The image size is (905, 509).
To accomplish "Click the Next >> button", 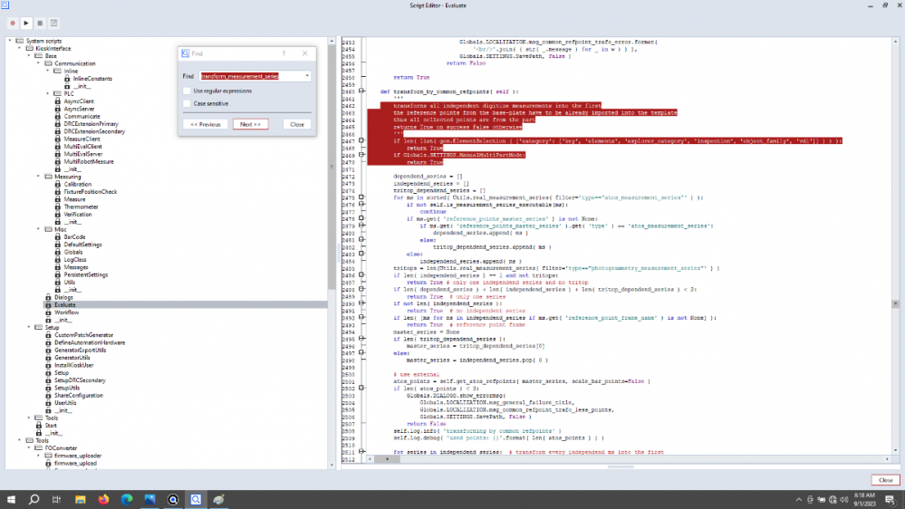I will click(250, 124).
